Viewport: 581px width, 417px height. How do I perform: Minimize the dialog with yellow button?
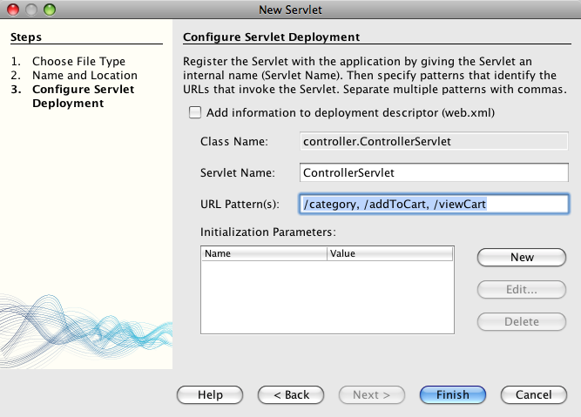30,10
